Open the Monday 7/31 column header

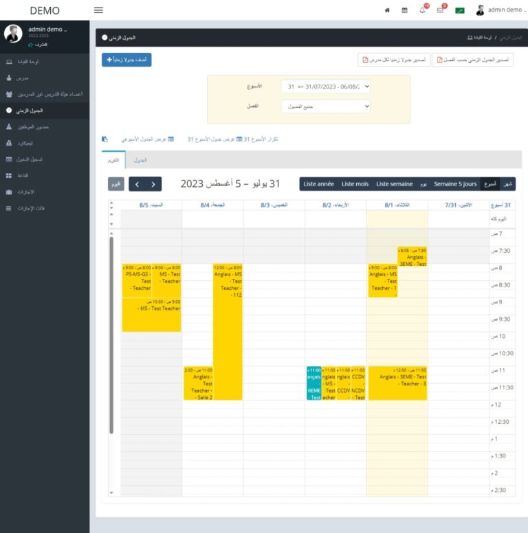coord(459,205)
